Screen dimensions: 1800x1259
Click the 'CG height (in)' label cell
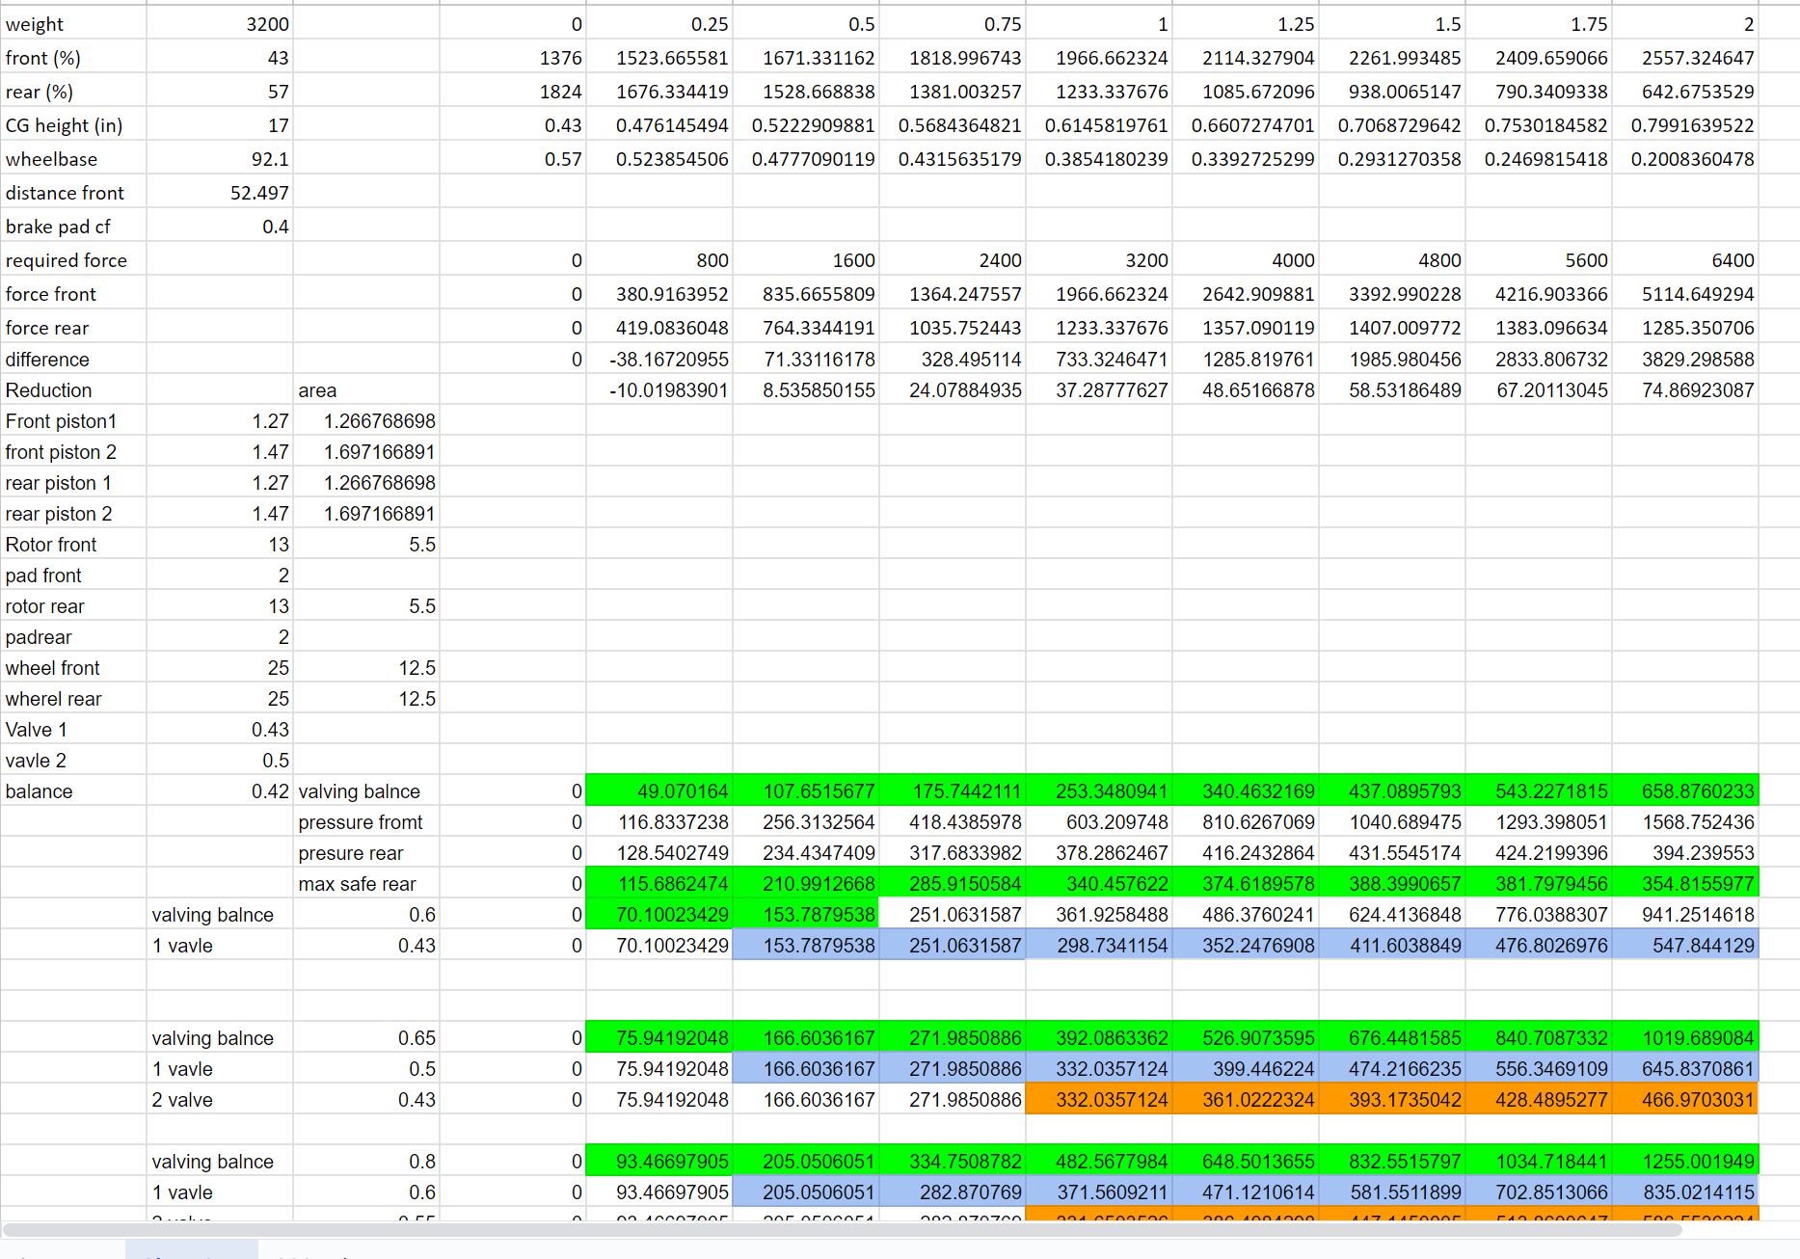pos(73,125)
